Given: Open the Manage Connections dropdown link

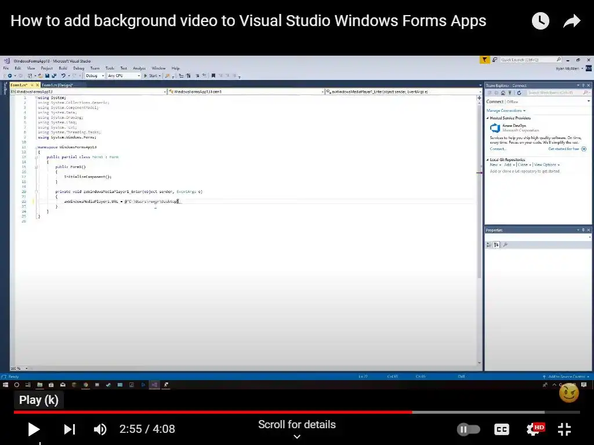Looking at the screenshot, I should coord(506,111).
